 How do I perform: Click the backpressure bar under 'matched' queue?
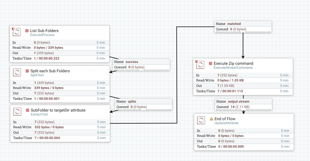pyautogui.click(x=243, y=32)
